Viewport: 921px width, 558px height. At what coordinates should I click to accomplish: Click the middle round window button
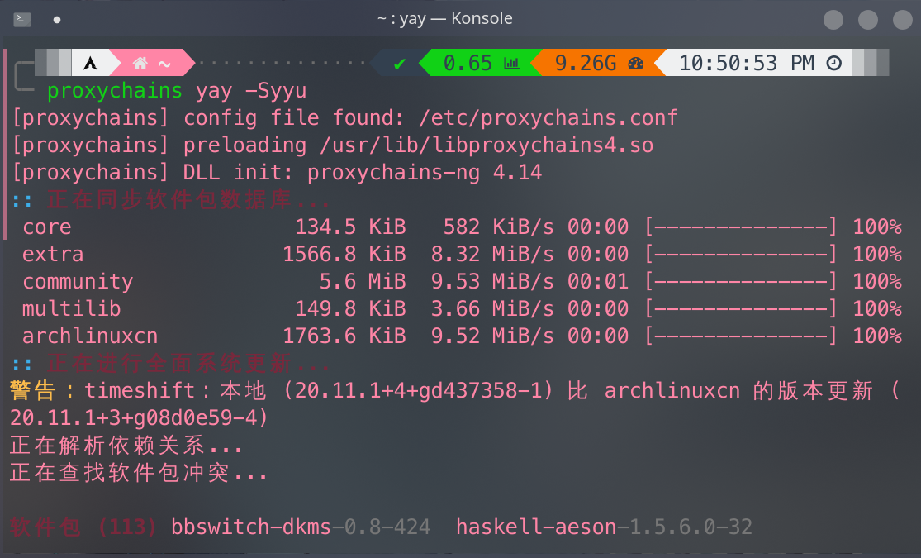coord(867,19)
